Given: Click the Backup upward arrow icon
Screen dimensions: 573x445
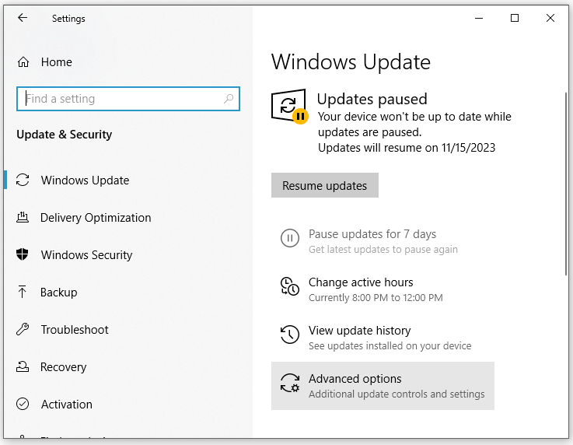Looking at the screenshot, I should [23, 292].
